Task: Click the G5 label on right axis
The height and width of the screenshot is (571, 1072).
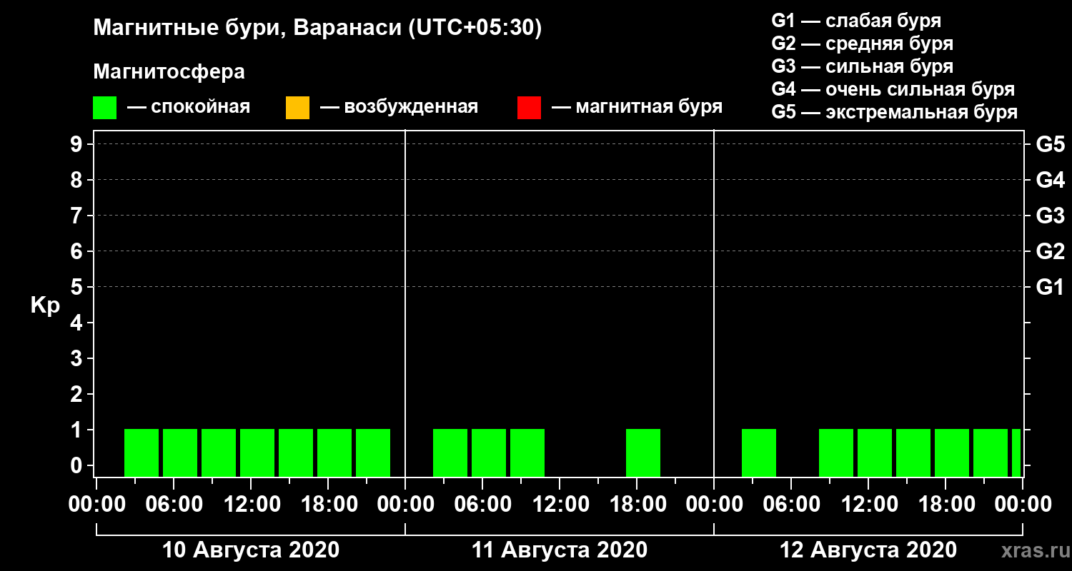Action: pos(1050,144)
